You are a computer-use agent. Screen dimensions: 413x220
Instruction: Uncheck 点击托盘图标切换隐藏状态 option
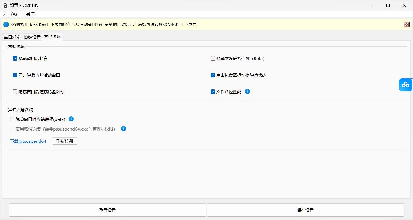pyautogui.click(x=213, y=75)
